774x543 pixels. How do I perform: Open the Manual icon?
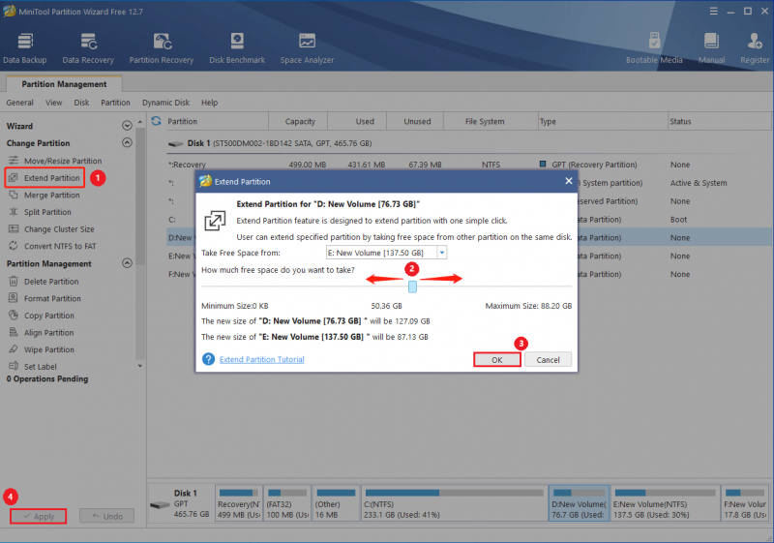click(711, 47)
